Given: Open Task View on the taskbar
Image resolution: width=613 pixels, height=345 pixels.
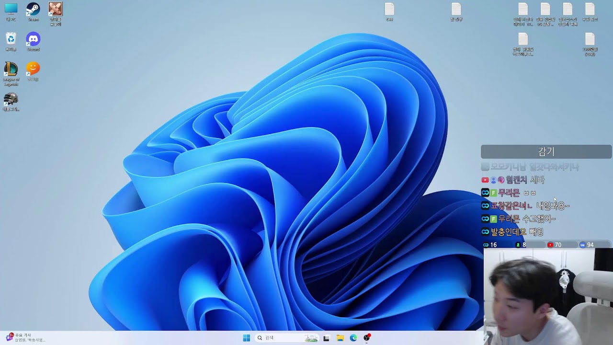Looking at the screenshot, I should (327, 338).
